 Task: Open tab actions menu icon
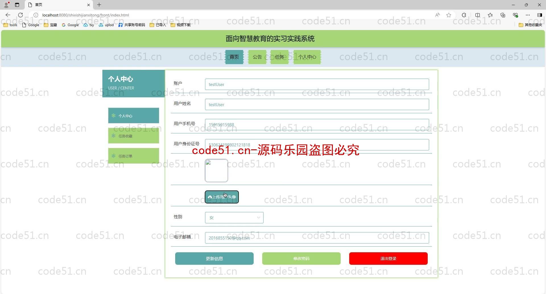pos(17,5)
